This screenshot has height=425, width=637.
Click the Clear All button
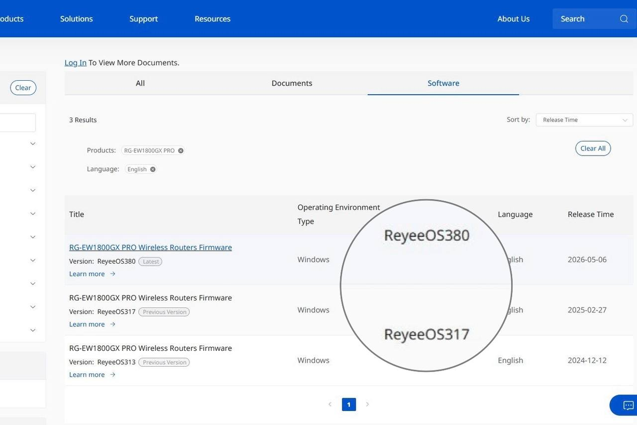593,148
